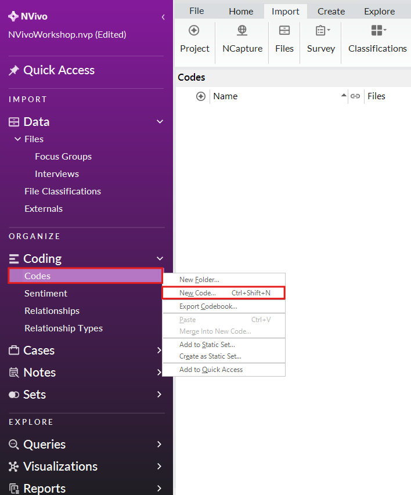Open Relationship Types under Coding
Image resolution: width=411 pixels, height=495 pixels.
[64, 328]
